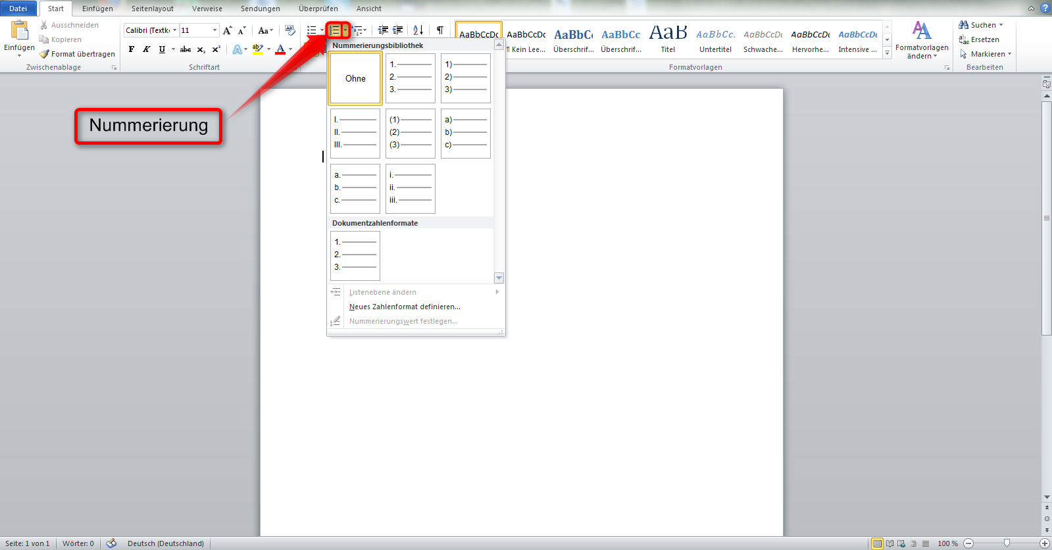Image resolution: width=1052 pixels, height=550 pixels.
Task: Open the Aa change case dropdown
Action: (x=265, y=30)
